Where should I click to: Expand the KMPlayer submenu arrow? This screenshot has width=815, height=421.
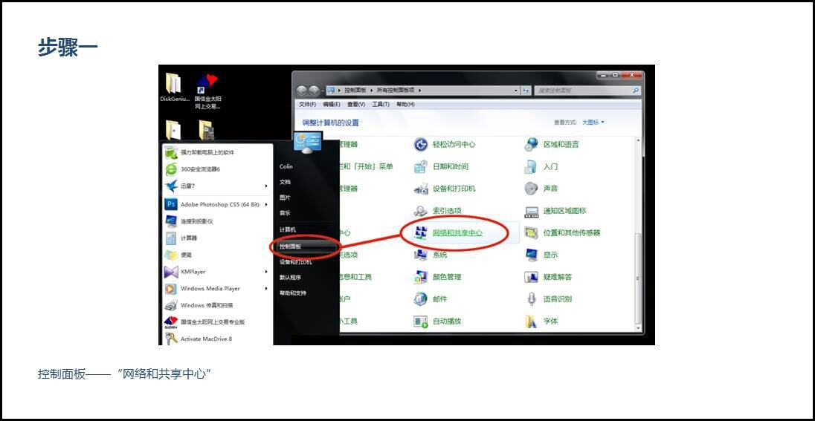(x=266, y=272)
